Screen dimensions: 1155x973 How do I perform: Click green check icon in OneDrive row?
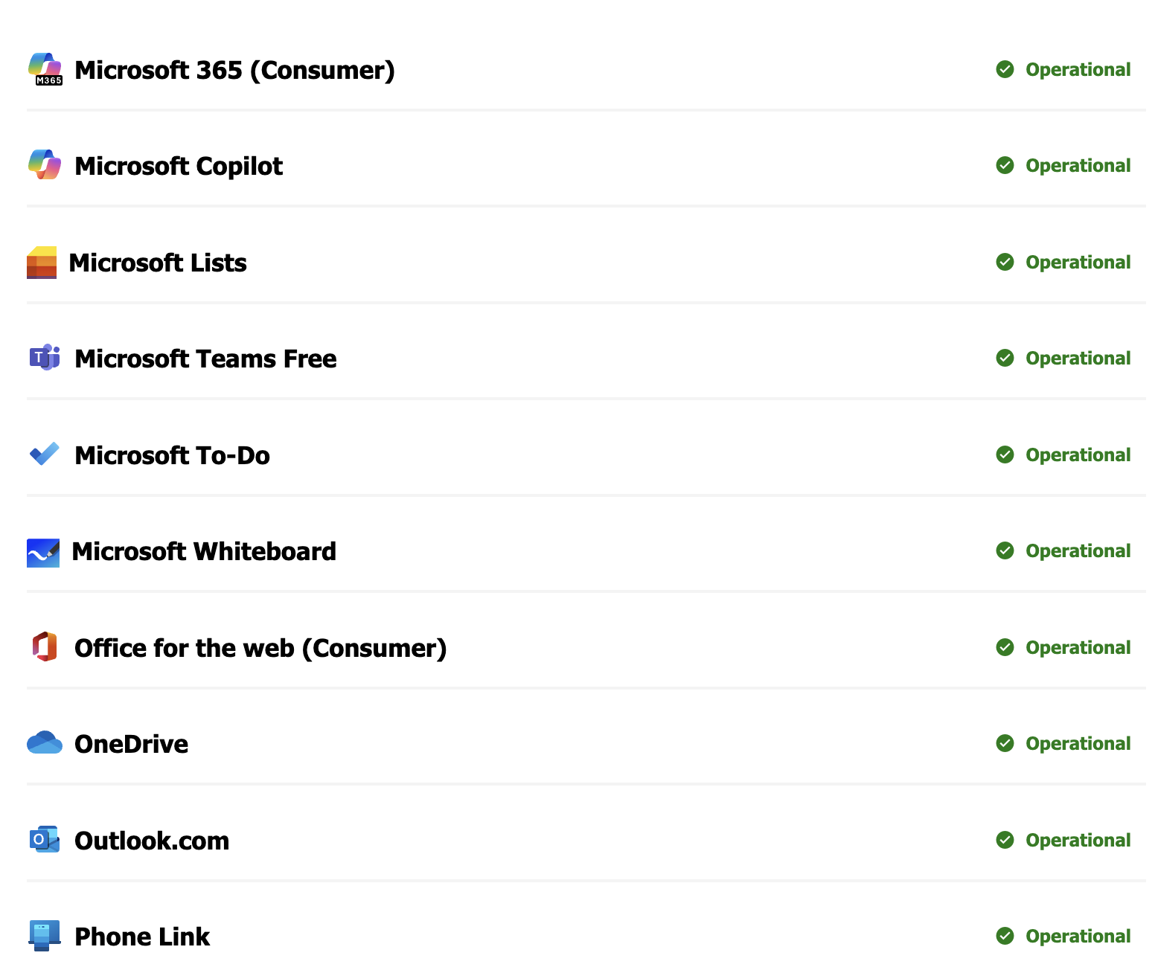point(1005,743)
